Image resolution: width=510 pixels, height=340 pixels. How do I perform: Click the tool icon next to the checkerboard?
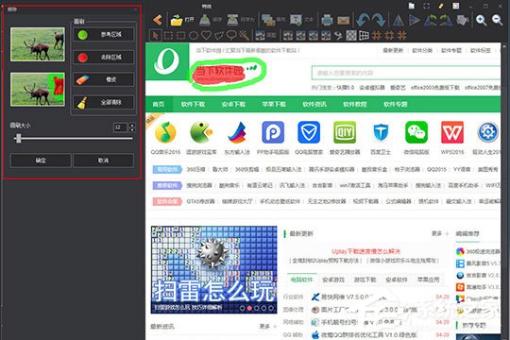point(339,35)
